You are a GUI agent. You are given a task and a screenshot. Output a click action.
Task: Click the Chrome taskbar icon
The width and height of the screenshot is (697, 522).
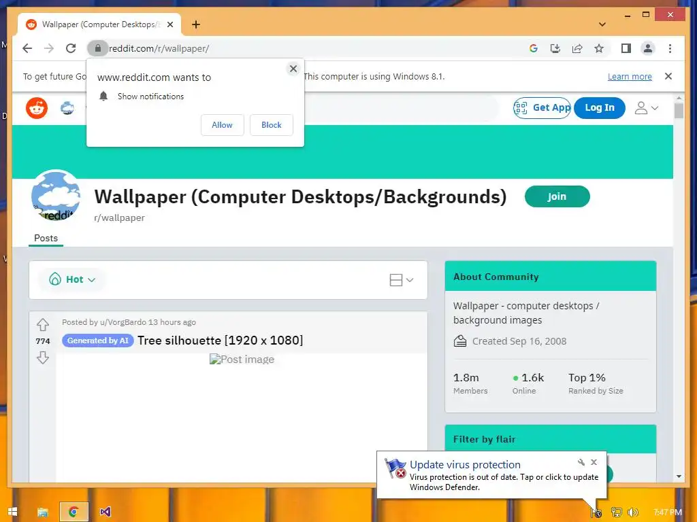[74, 512]
